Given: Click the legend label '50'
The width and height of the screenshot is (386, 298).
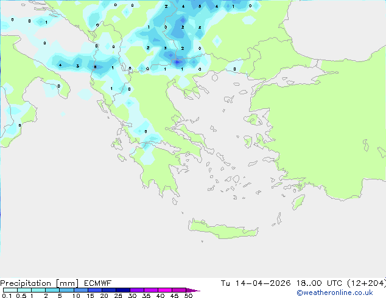Looking at the screenshot, I should (x=188, y=296).
